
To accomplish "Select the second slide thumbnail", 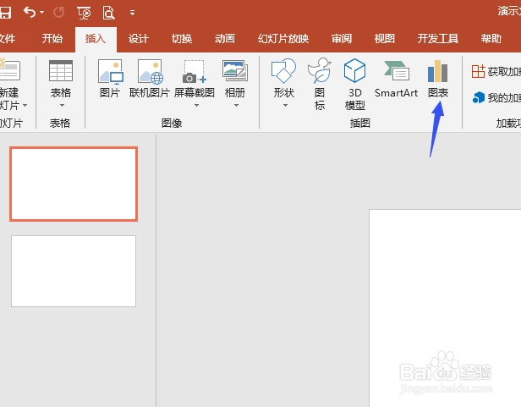I will 74,271.
